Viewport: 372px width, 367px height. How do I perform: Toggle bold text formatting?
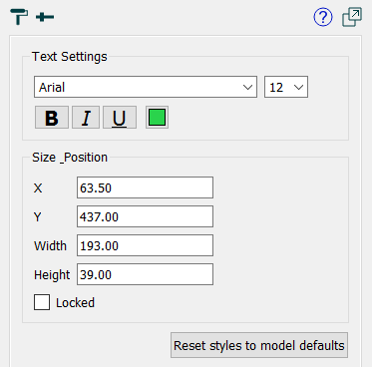[x=52, y=118]
